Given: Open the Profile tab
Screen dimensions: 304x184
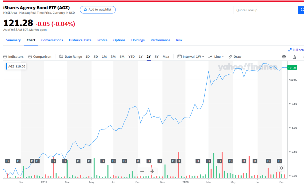Looking at the screenshot, I should [x=102, y=40].
